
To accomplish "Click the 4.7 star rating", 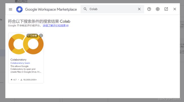I will (x=14, y=80).
